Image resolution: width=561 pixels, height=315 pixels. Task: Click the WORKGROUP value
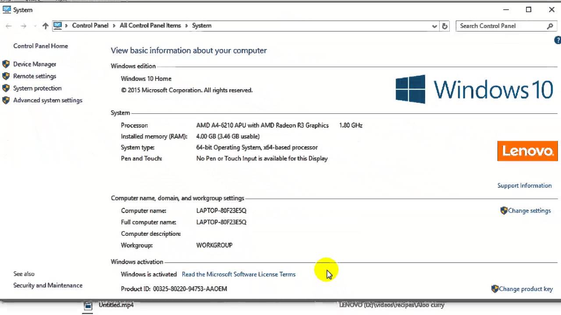click(214, 245)
